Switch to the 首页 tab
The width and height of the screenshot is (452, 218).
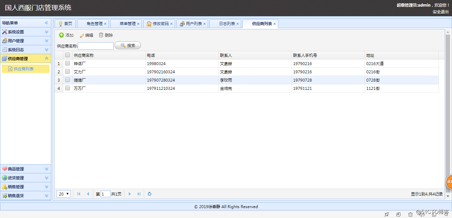[65, 24]
